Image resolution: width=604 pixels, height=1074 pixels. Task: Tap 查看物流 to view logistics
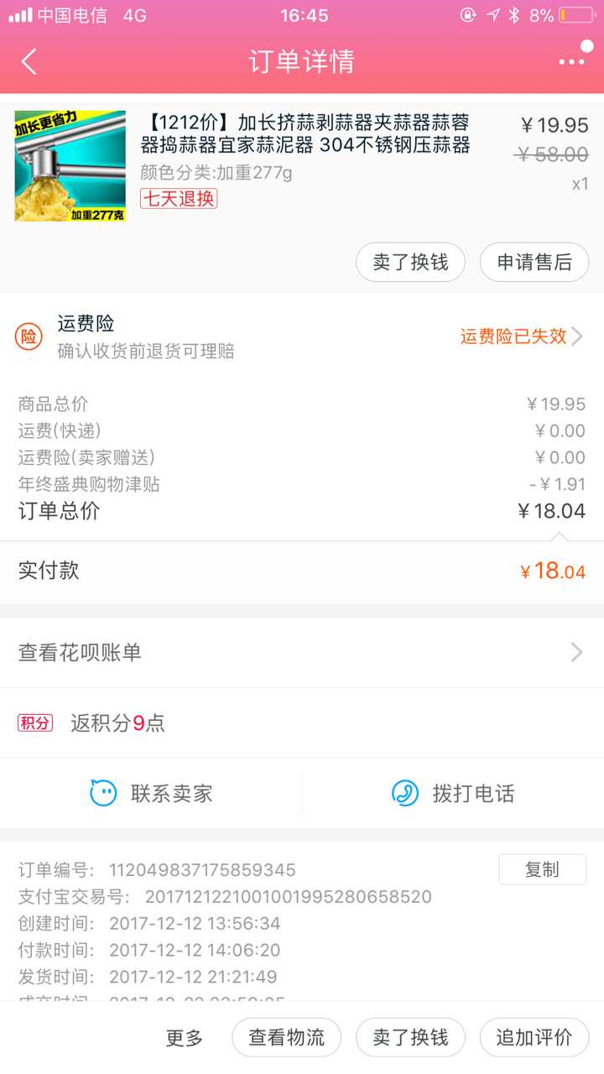click(x=286, y=1037)
